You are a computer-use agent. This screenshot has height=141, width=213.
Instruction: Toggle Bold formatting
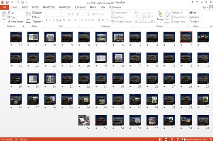click(47, 20)
